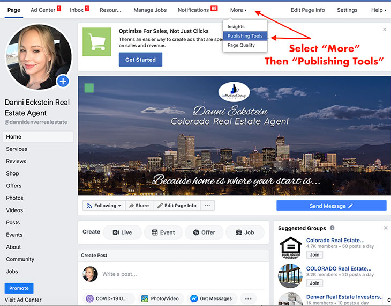The height and width of the screenshot is (306, 391).
Task: Create an Offer
Action: [204, 232]
